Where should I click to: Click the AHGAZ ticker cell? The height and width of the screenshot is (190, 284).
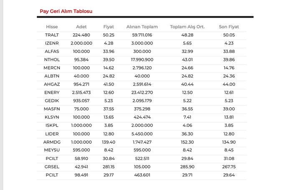(52, 84)
